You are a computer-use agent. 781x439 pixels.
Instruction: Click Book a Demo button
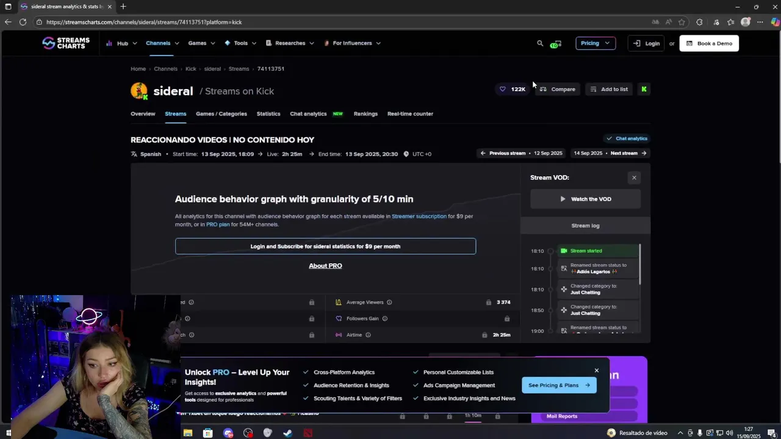[x=709, y=43]
